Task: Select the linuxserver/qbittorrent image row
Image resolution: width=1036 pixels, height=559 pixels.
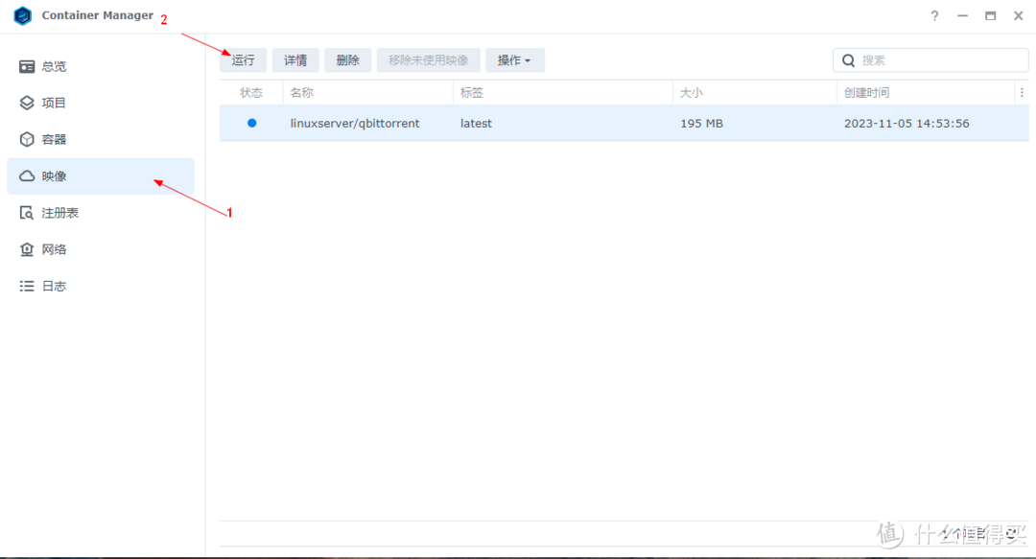Action: click(355, 123)
